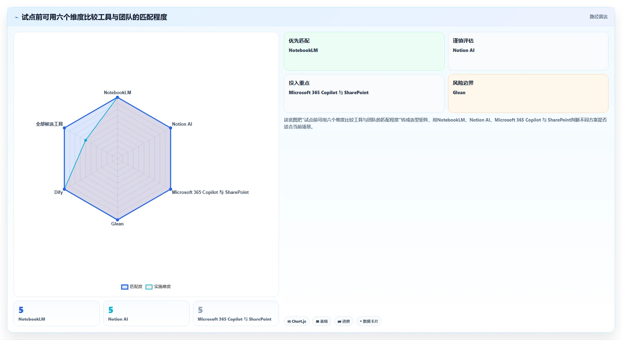Open the 优先匹配 NotebookLM card
Screen dimensions: 622x340
coord(364,51)
